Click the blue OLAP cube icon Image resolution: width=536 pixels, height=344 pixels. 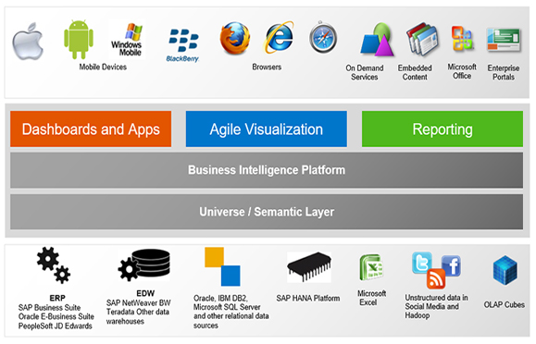coord(505,270)
